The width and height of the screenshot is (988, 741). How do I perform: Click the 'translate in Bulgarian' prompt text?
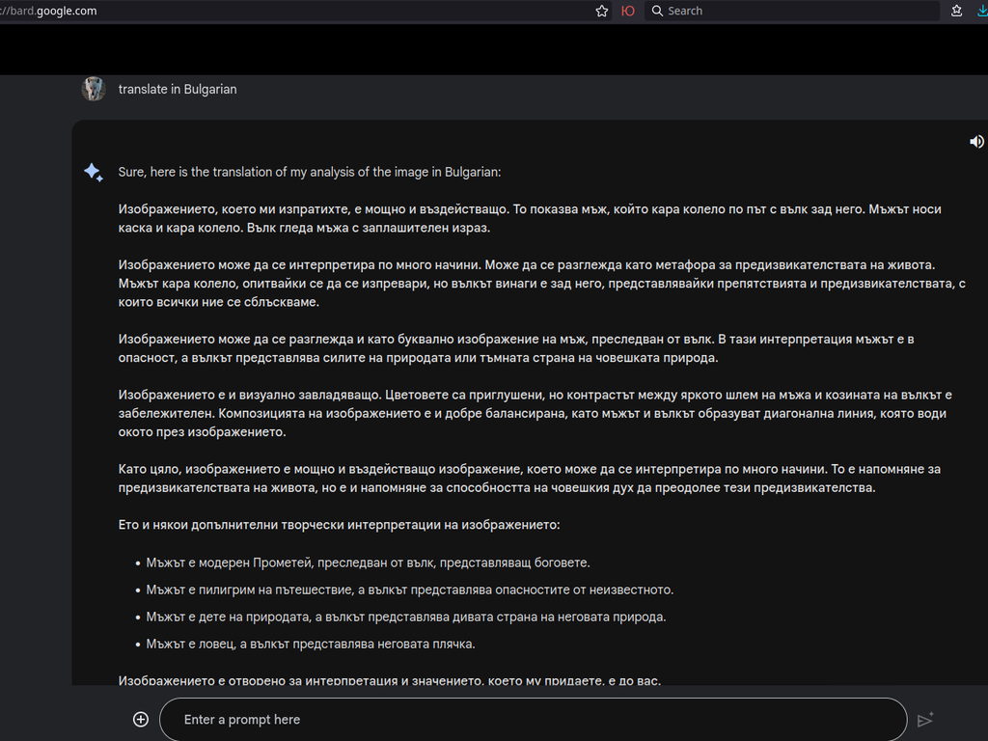tap(178, 89)
